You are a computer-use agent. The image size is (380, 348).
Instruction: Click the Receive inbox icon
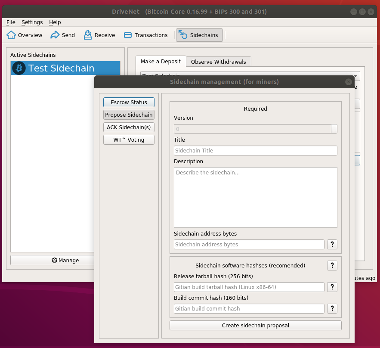click(x=88, y=35)
